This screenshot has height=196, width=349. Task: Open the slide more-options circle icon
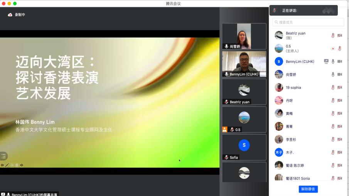pyautogui.click(x=17, y=165)
